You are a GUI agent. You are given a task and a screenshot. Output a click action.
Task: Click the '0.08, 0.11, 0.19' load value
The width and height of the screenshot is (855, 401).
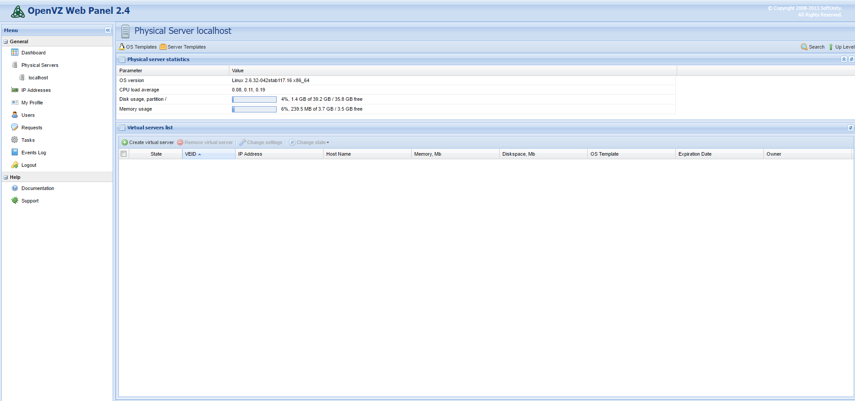point(248,90)
